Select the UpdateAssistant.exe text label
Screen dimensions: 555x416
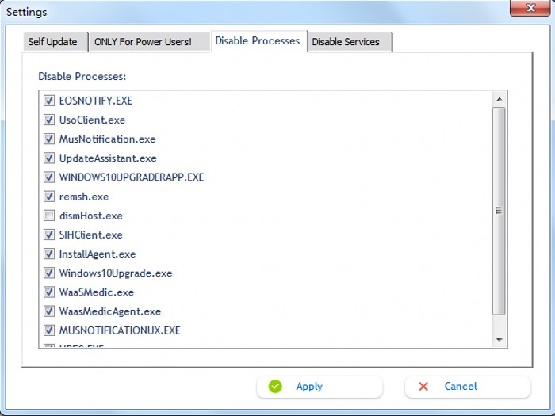[x=108, y=158]
